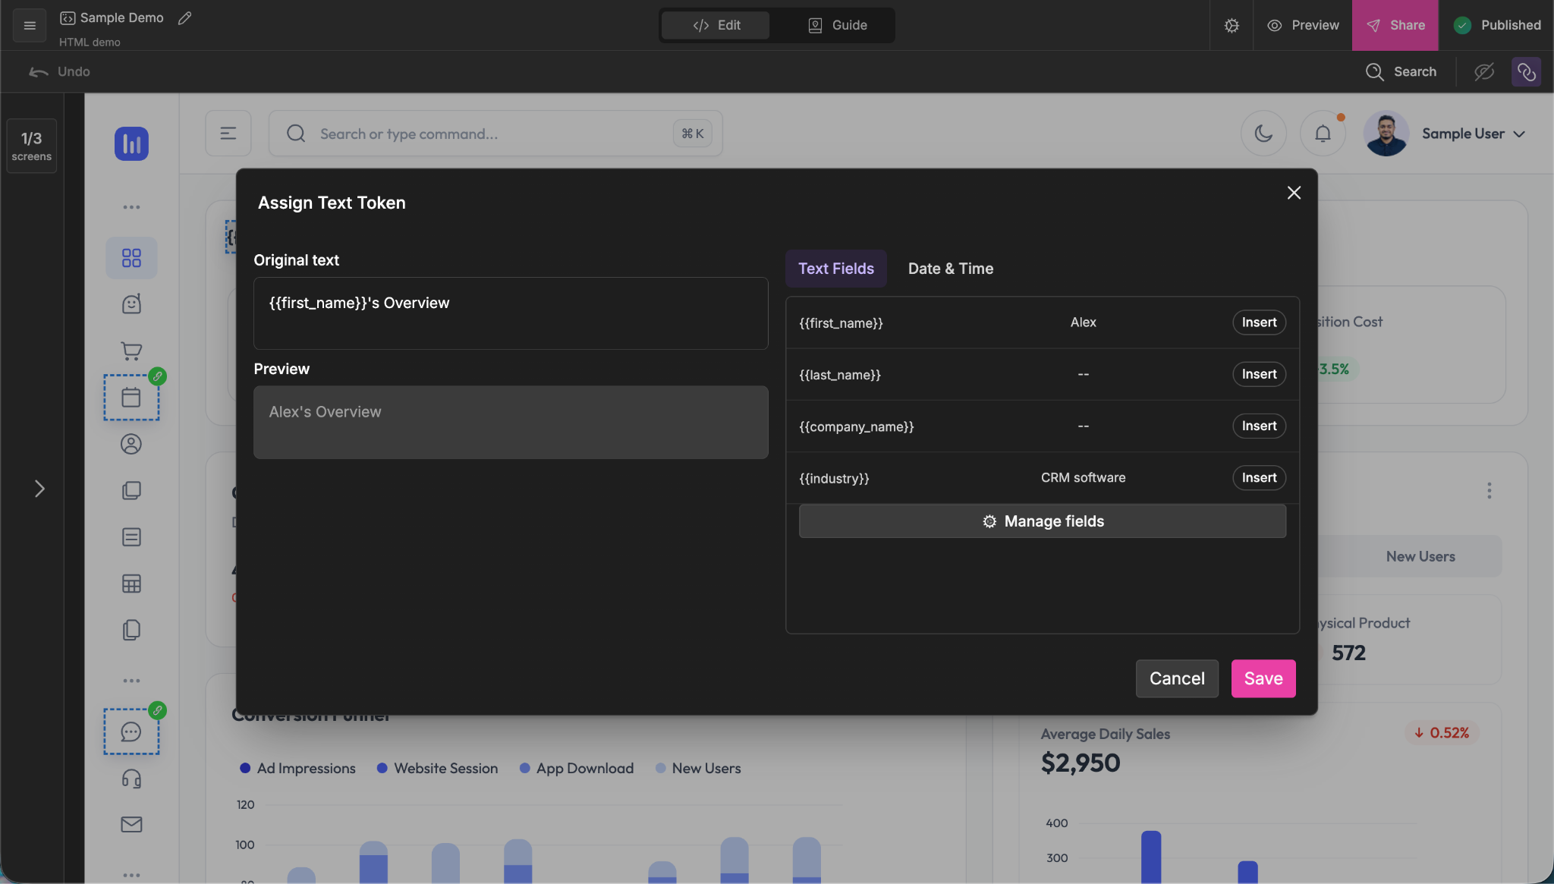Open the Sample User dropdown

(x=1472, y=134)
